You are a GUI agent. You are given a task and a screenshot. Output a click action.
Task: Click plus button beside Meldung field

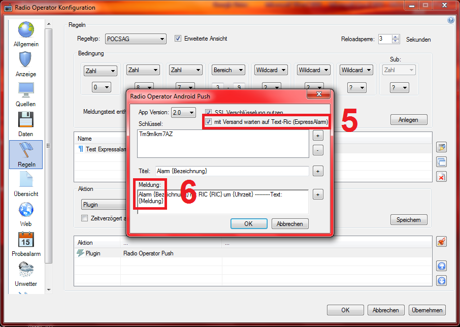(x=318, y=194)
